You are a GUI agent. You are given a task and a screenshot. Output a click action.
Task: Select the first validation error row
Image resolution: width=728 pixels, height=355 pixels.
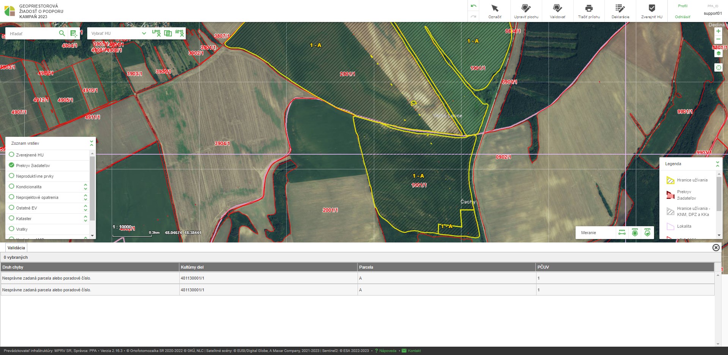(358, 278)
